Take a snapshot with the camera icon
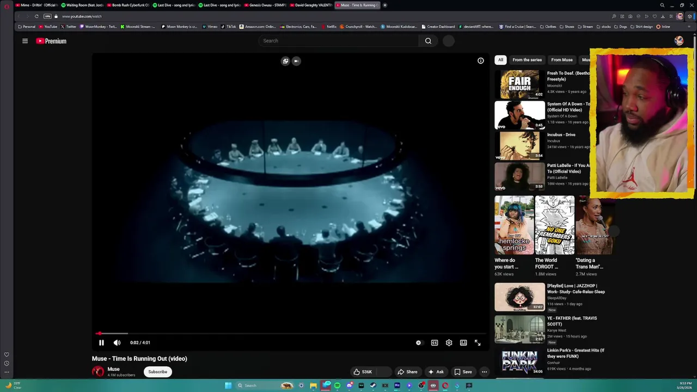The height and width of the screenshot is (392, 697). 631,16
